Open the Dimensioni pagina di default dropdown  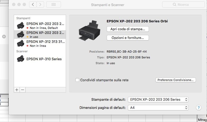(158, 108)
